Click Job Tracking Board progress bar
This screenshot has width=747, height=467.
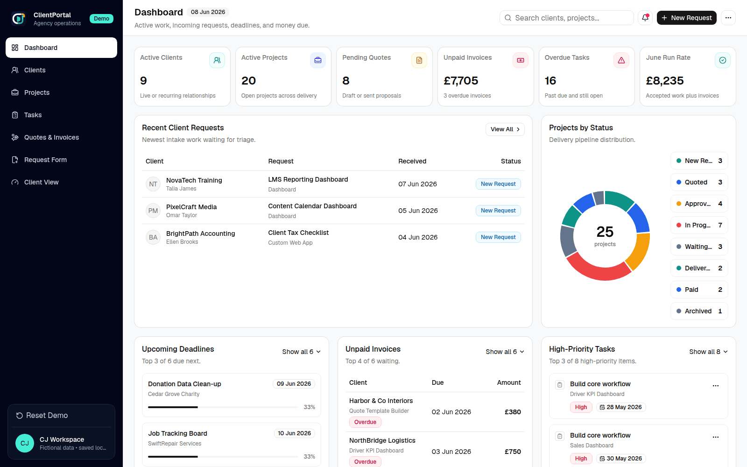pos(223,457)
